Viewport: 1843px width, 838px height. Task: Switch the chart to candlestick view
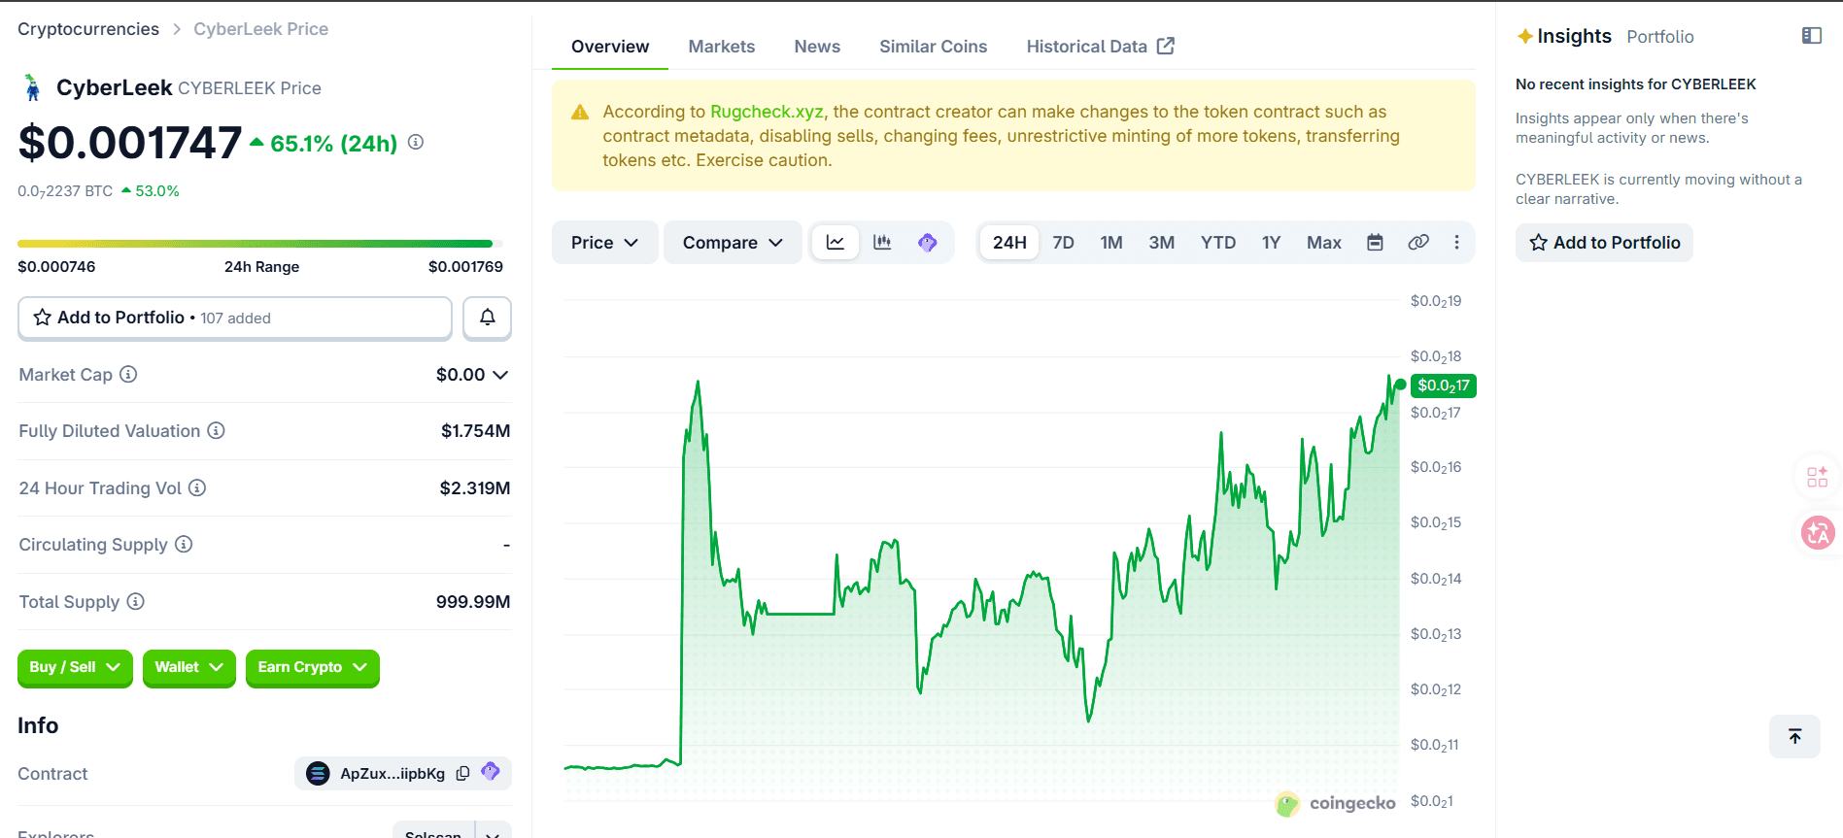[x=882, y=242]
